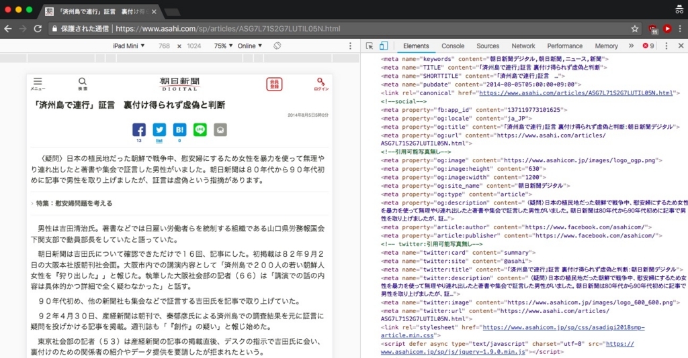Switch to the Sources tab
The image size is (688, 358).
tap(488, 46)
